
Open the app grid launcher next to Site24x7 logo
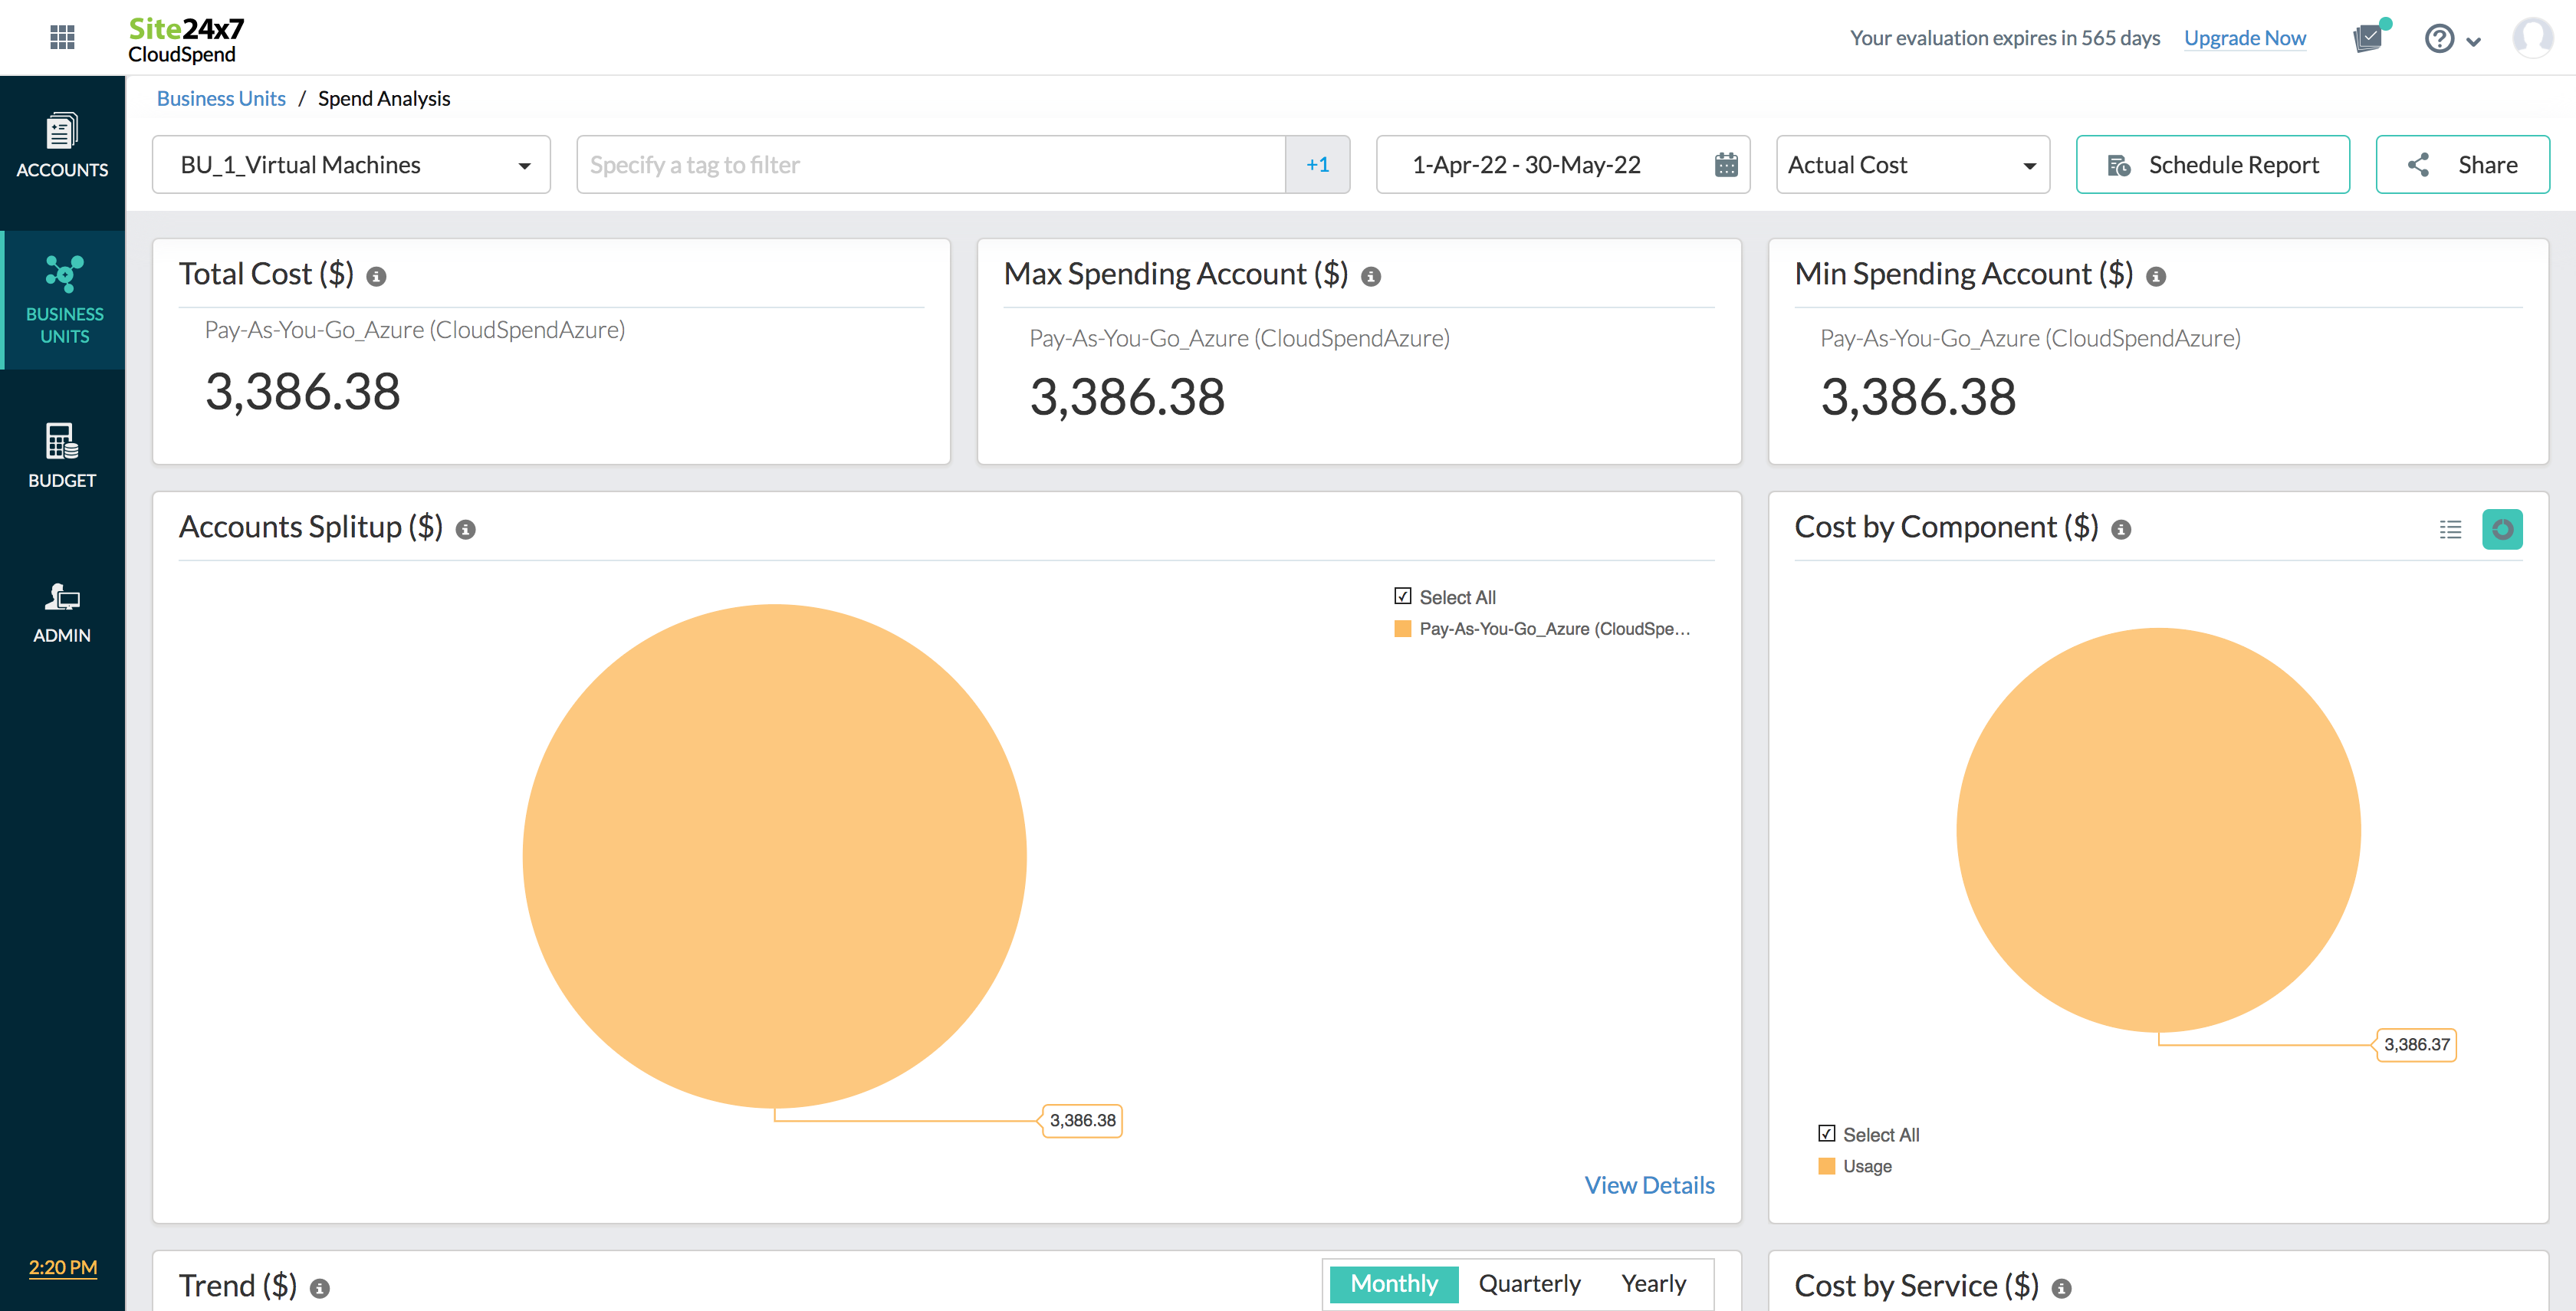click(62, 37)
